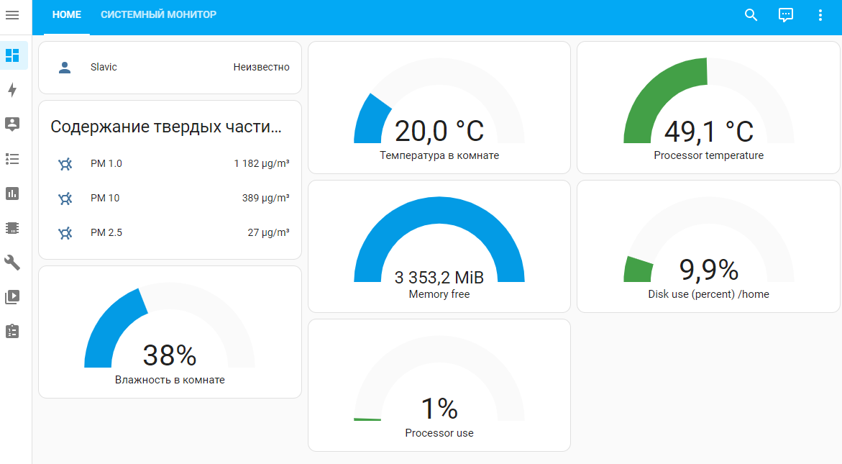Screen dimensions: 842x464
Task: Click the chip icon in sidebar
Action: click(12, 228)
